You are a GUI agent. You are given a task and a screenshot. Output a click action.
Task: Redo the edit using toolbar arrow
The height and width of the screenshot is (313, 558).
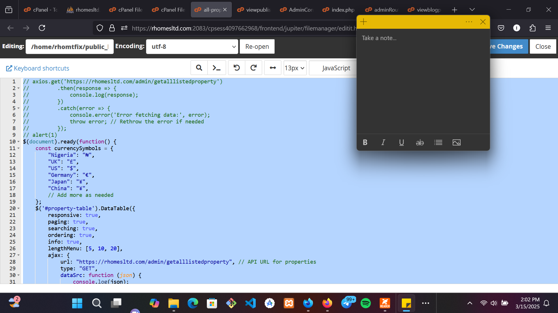(253, 68)
